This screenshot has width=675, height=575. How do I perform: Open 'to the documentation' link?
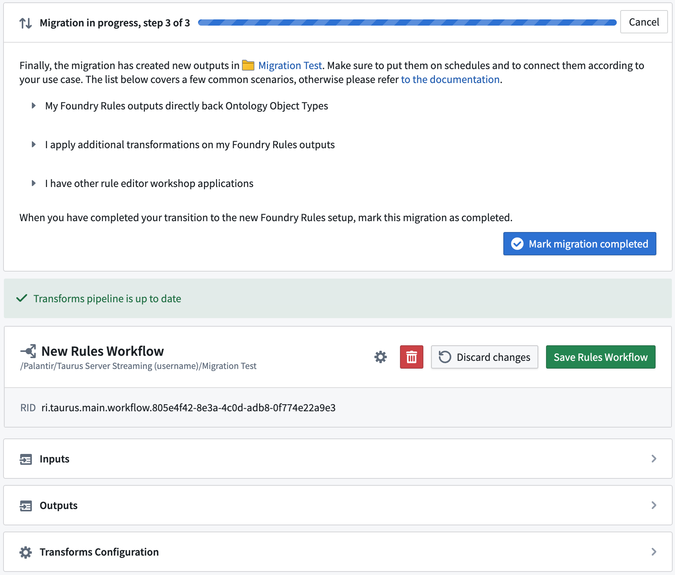(450, 80)
